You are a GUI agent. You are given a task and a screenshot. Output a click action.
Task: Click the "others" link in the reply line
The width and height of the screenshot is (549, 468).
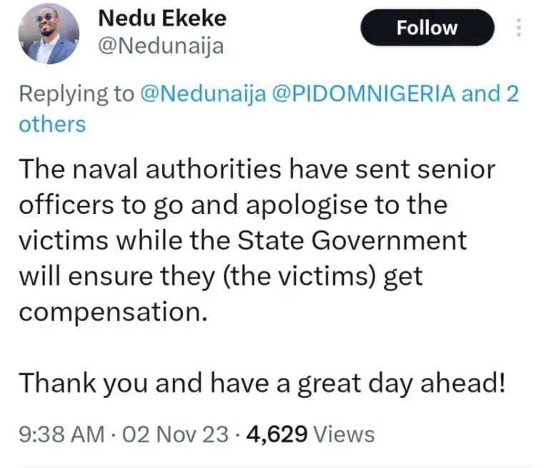click(x=51, y=125)
